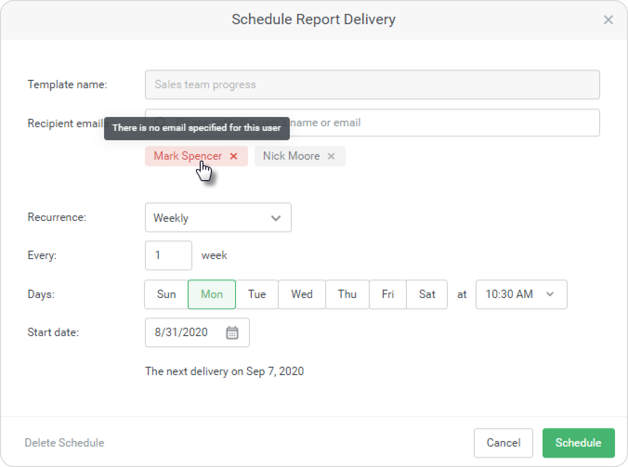Expand the Weekly recurrence dropdown
The image size is (628, 467).
pos(218,218)
